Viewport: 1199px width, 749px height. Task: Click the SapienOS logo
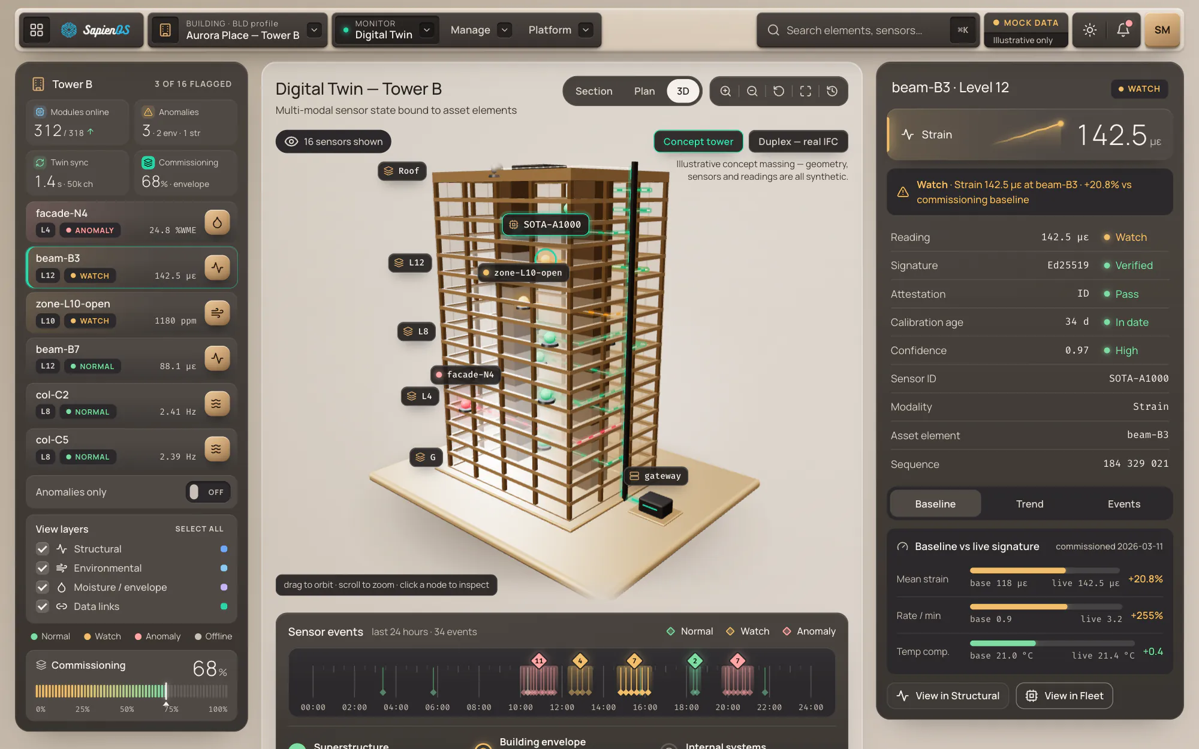[x=95, y=30]
